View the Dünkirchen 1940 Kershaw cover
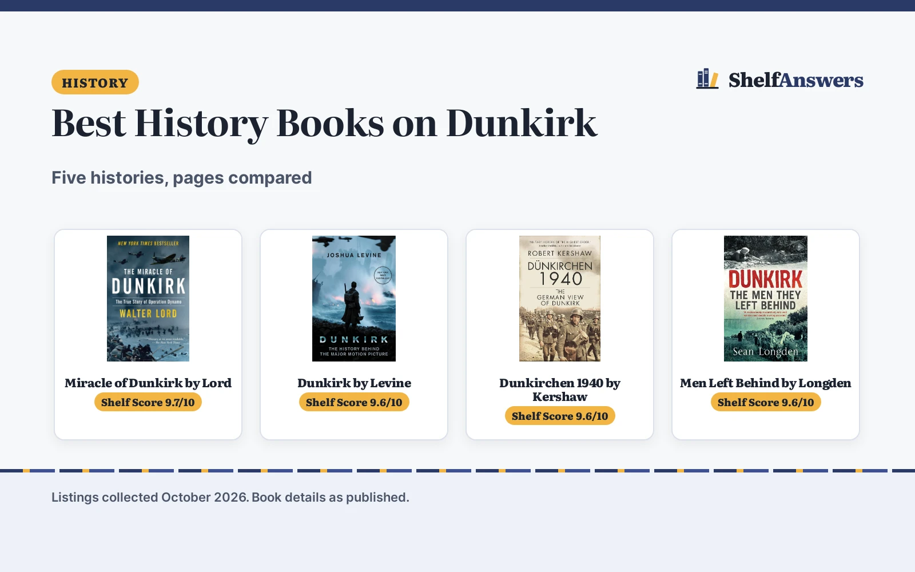Screen dimensions: 915x572 560,299
